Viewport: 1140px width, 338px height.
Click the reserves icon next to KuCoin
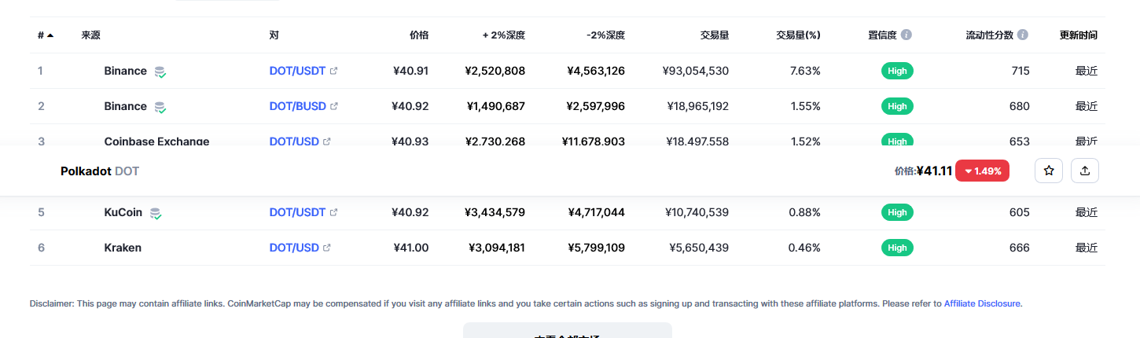tap(156, 213)
